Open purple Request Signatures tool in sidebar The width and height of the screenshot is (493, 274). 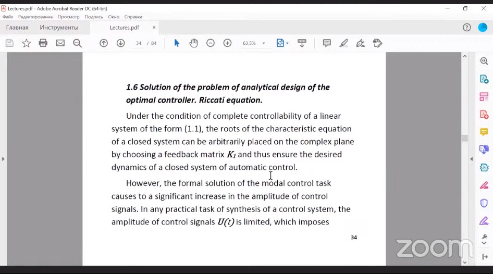point(484,221)
